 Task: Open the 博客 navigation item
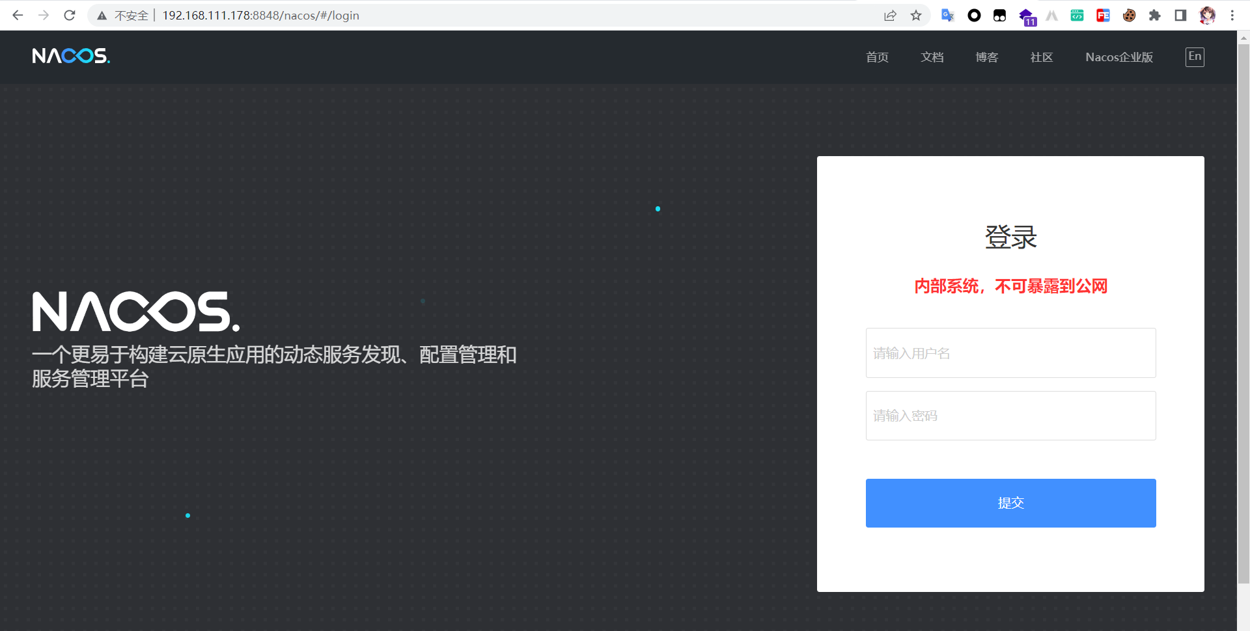(986, 57)
